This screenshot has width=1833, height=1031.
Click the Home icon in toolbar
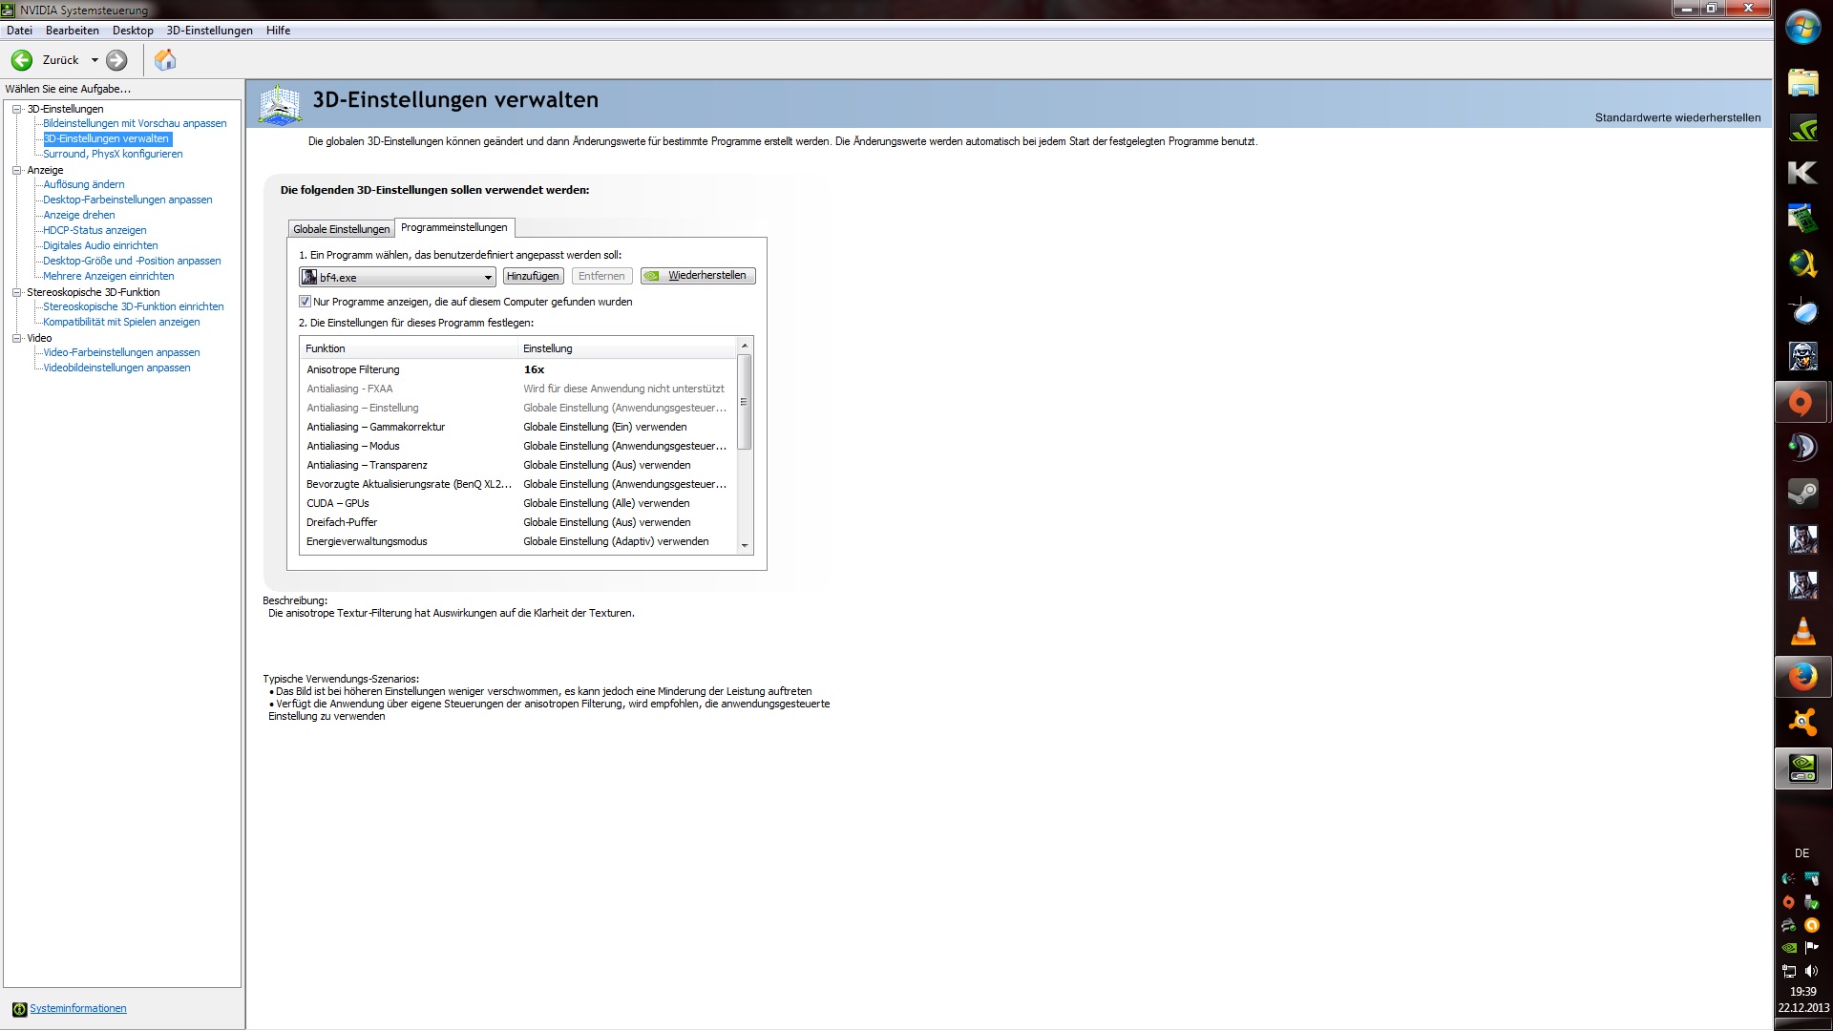coord(165,60)
